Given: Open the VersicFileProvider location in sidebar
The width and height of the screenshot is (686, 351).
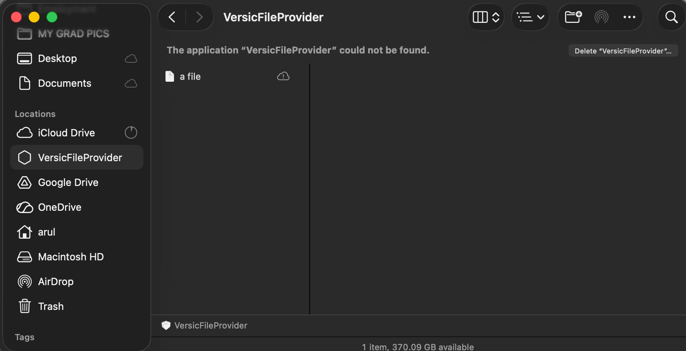Looking at the screenshot, I should pos(80,157).
